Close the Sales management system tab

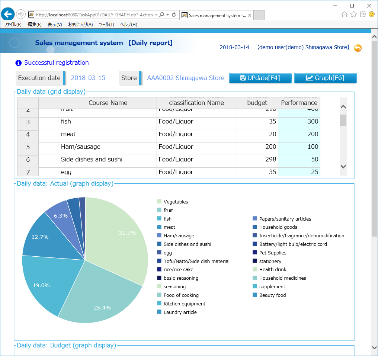pyautogui.click(x=250, y=15)
